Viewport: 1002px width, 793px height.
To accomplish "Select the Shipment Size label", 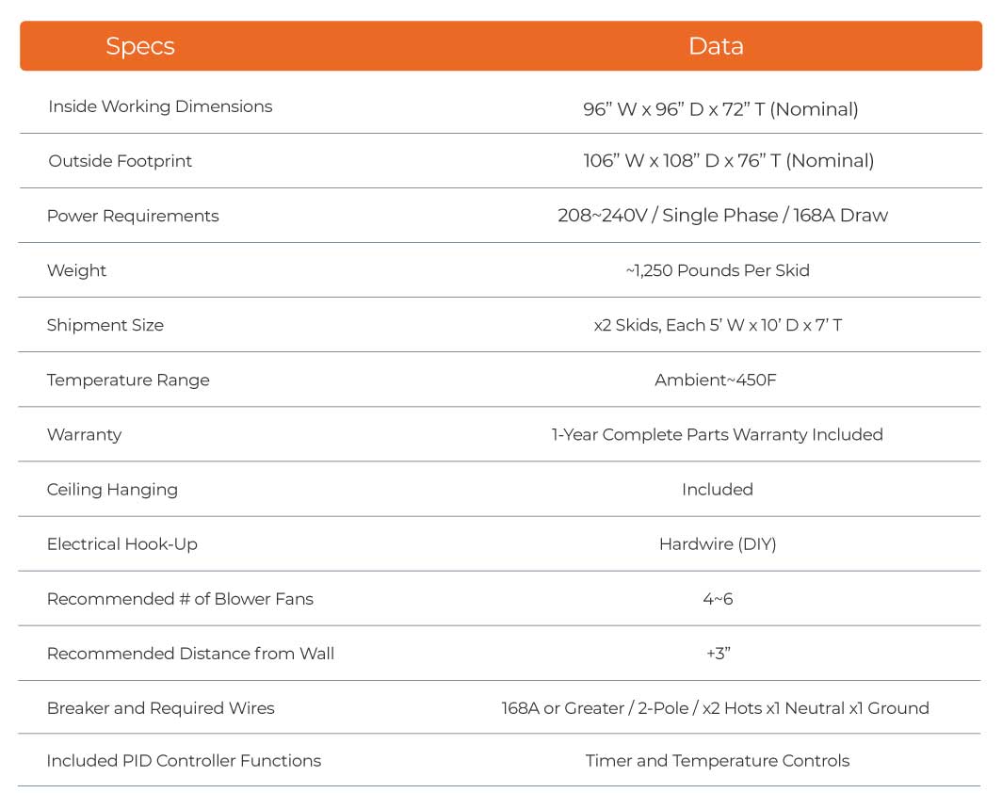I will [x=105, y=325].
